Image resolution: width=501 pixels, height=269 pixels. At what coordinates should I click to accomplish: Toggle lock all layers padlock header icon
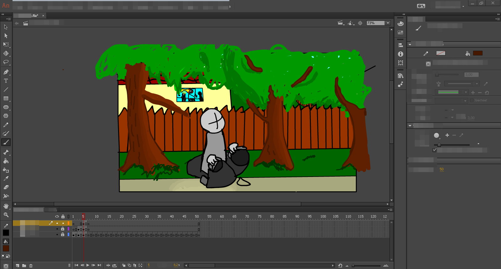63,216
